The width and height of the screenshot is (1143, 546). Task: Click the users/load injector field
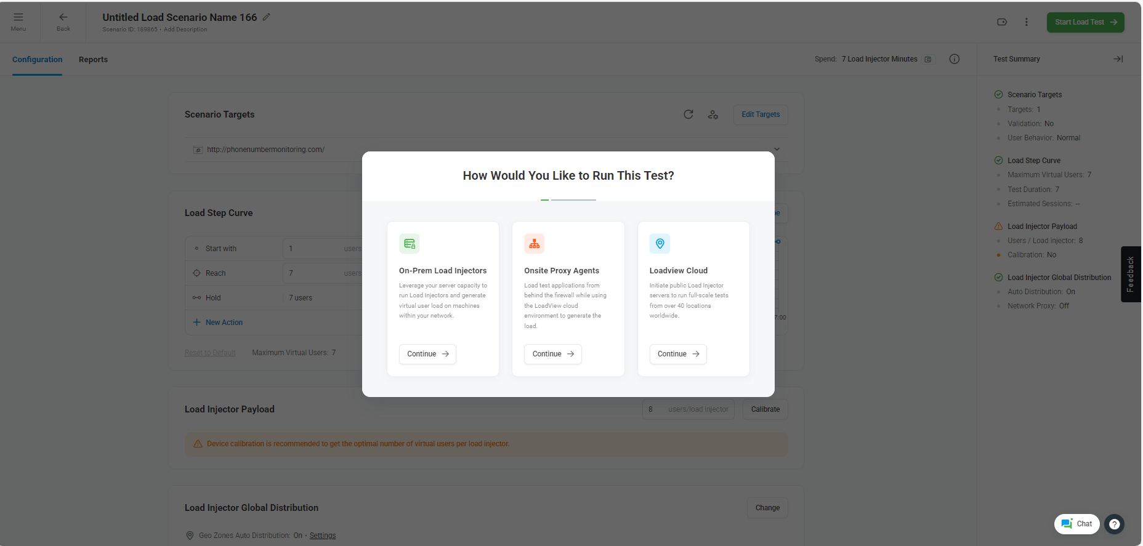tap(689, 409)
